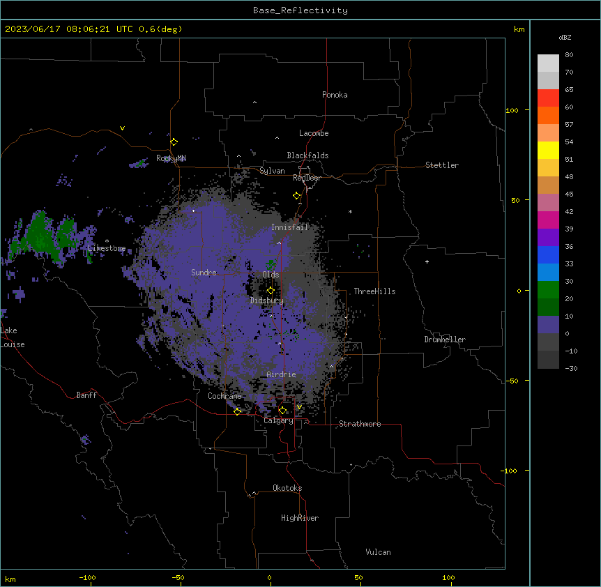The width and height of the screenshot is (601, 587).
Task: Click the -50 tick on the right km axis
Action: [512, 381]
